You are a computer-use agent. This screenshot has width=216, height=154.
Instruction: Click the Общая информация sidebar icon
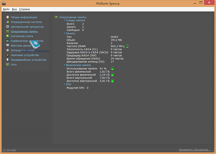(8, 17)
